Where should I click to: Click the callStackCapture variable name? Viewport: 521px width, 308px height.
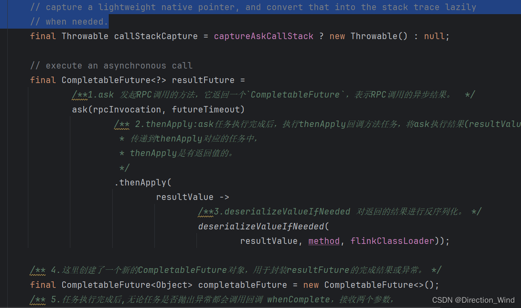(x=155, y=36)
